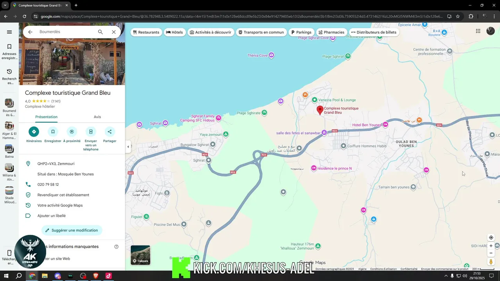The width and height of the screenshot is (500, 281).
Task: Open the Calques layers thumbnail
Action: point(141,255)
